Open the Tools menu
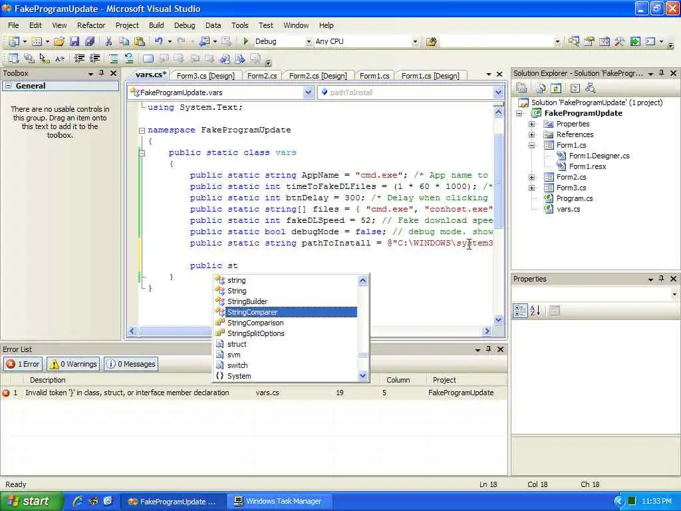681x511 pixels. point(239,25)
